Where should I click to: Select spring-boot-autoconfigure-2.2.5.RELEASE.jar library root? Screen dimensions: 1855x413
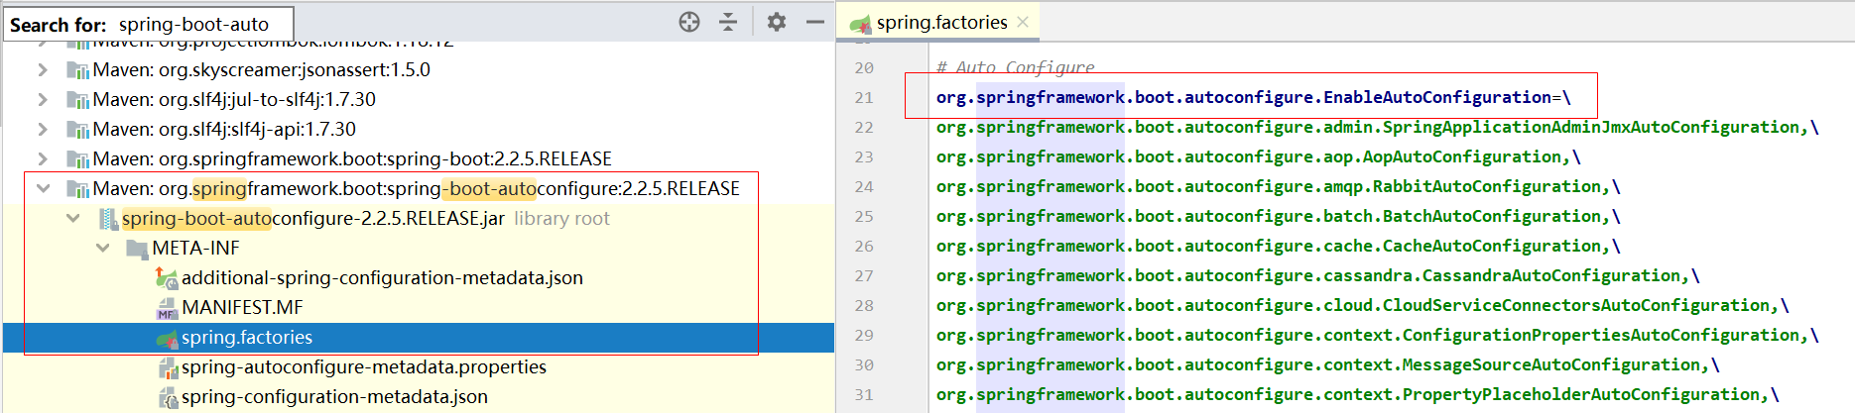pos(419,218)
